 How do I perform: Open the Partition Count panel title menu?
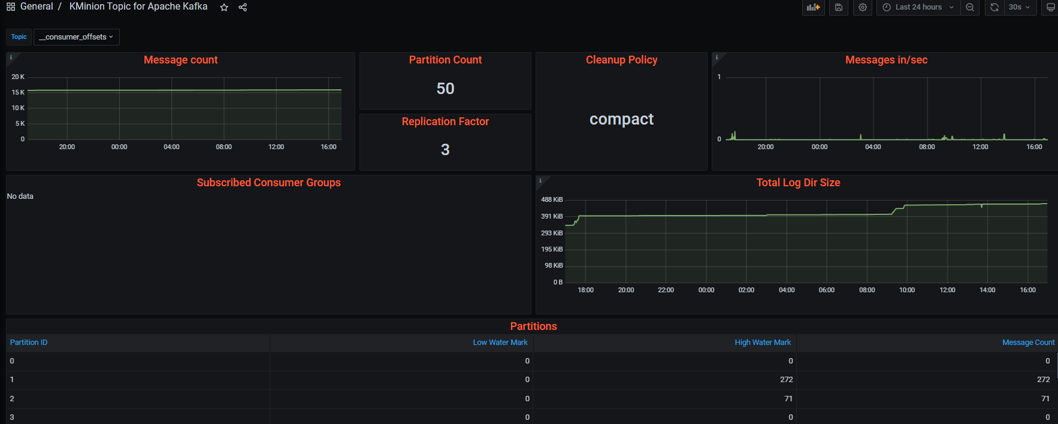click(445, 60)
